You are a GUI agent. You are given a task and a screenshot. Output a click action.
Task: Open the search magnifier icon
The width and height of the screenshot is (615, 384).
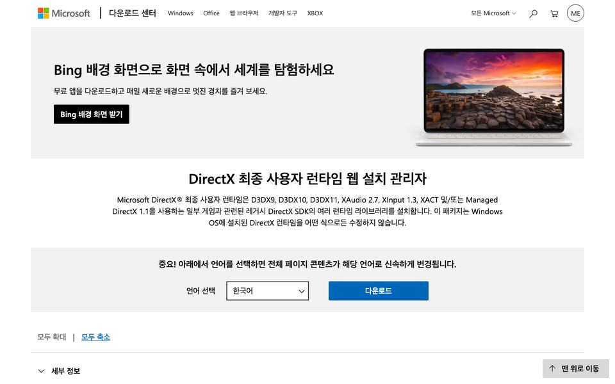pyautogui.click(x=533, y=13)
